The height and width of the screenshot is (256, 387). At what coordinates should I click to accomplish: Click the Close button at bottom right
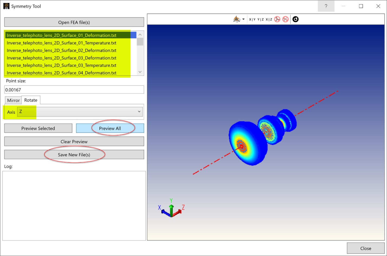tap(366, 248)
